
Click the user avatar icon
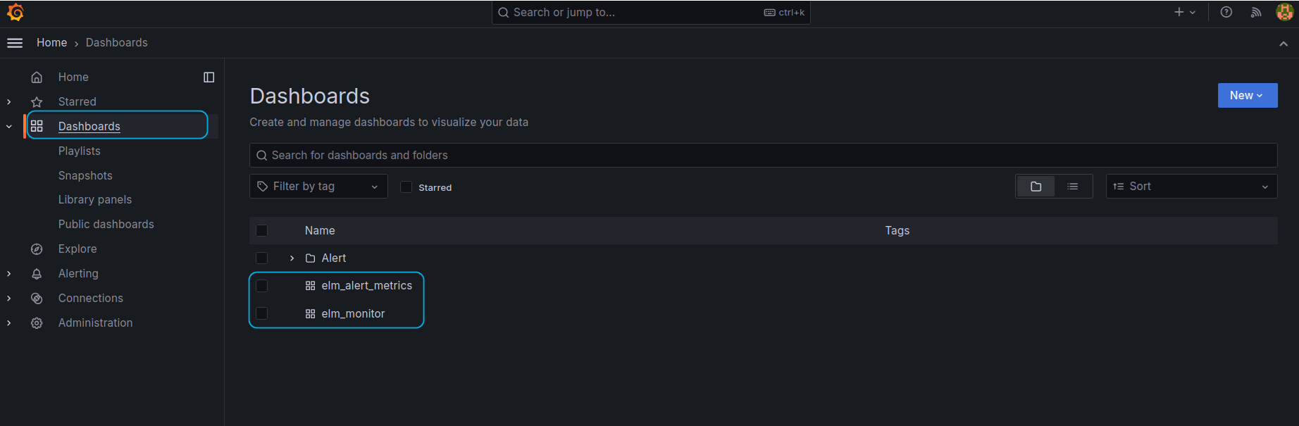1284,12
